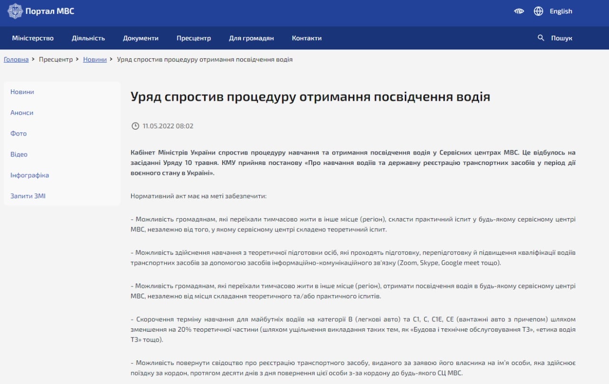Toggle the accessibility eye icon
Image resolution: width=609 pixels, height=384 pixels.
tap(519, 11)
